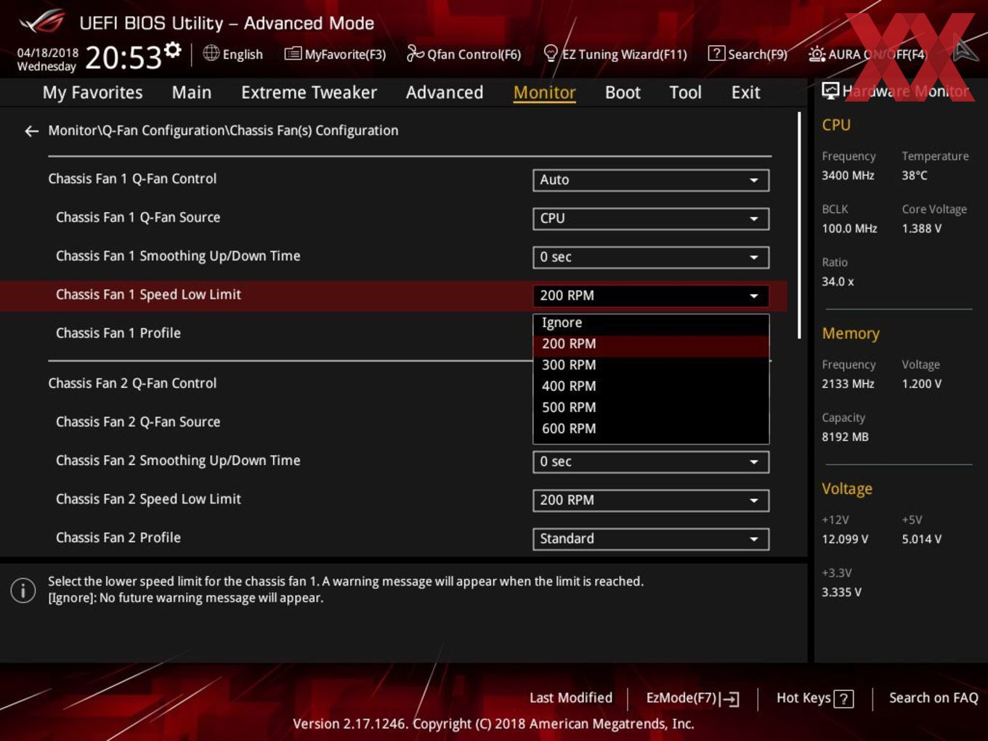Image resolution: width=988 pixels, height=741 pixels.
Task: Click the Memory Capacity 8192 MB value
Action: click(x=845, y=437)
